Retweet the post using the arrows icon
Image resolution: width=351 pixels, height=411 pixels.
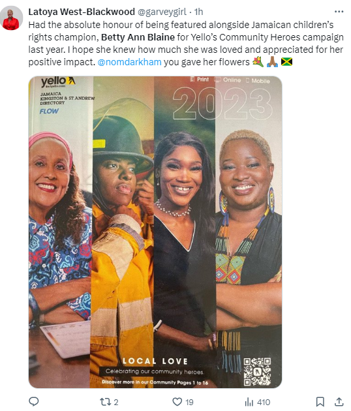[106, 402]
